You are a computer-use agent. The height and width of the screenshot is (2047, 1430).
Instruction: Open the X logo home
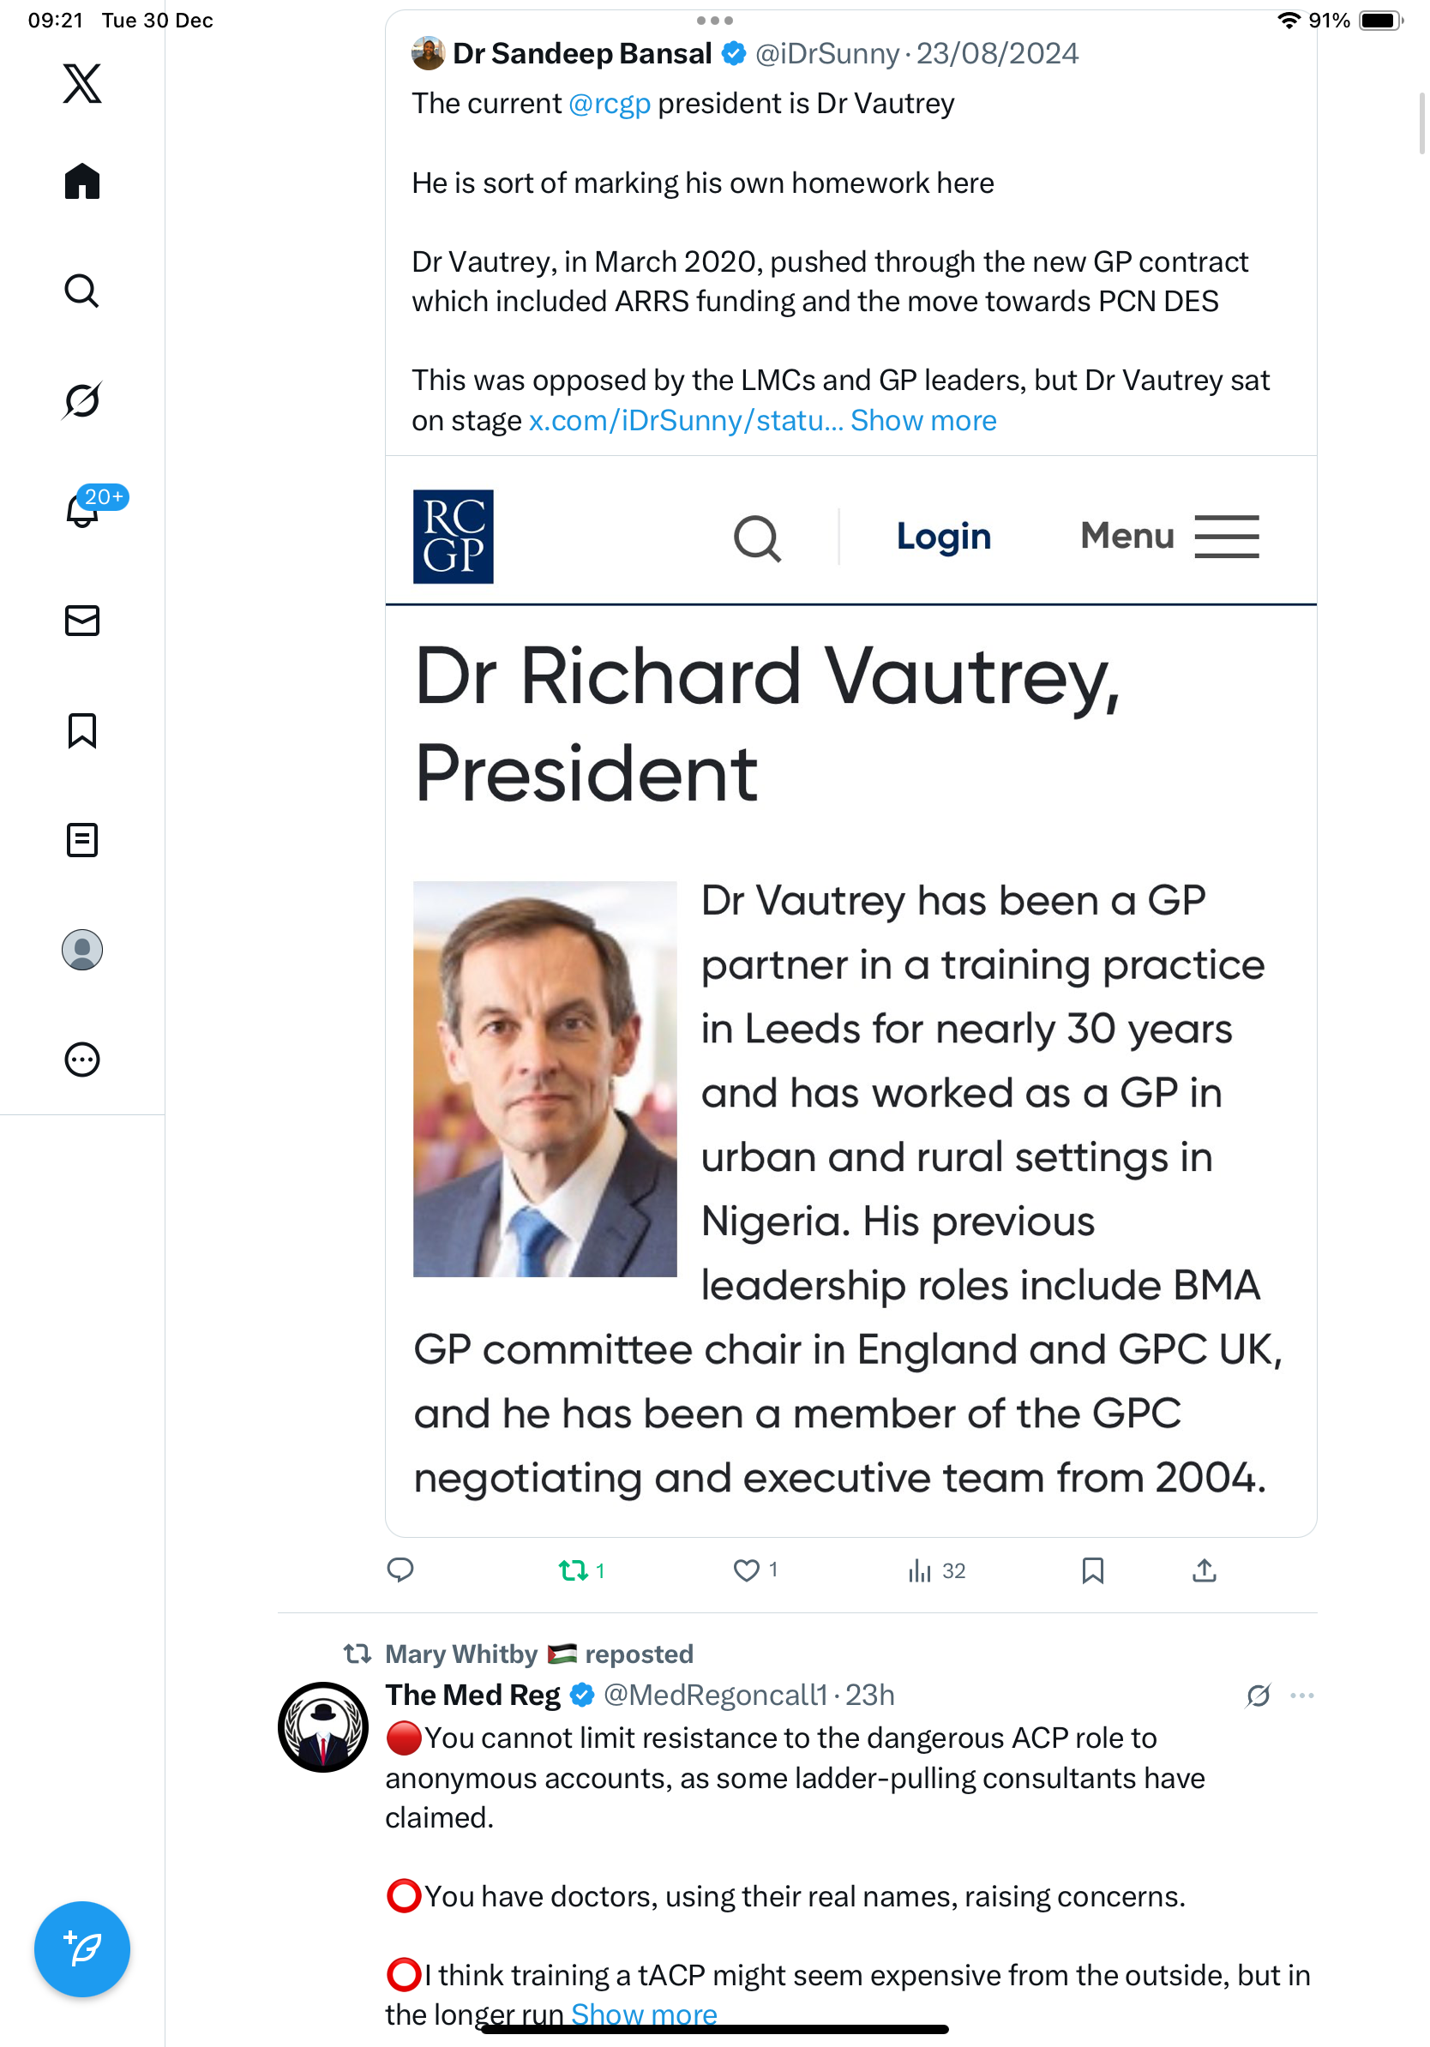pyautogui.click(x=82, y=84)
